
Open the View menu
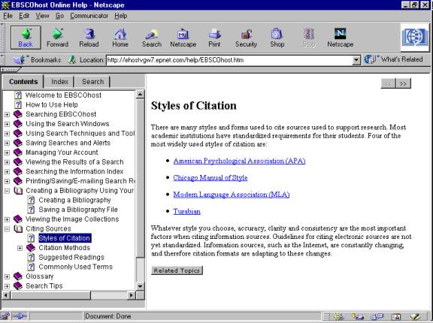point(42,16)
